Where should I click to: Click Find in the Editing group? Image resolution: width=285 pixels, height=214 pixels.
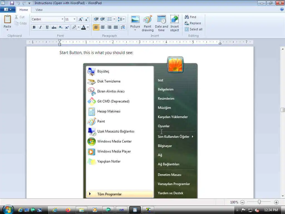(190, 17)
